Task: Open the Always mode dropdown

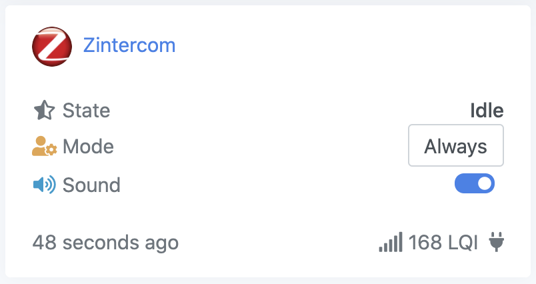Action: 456,146
